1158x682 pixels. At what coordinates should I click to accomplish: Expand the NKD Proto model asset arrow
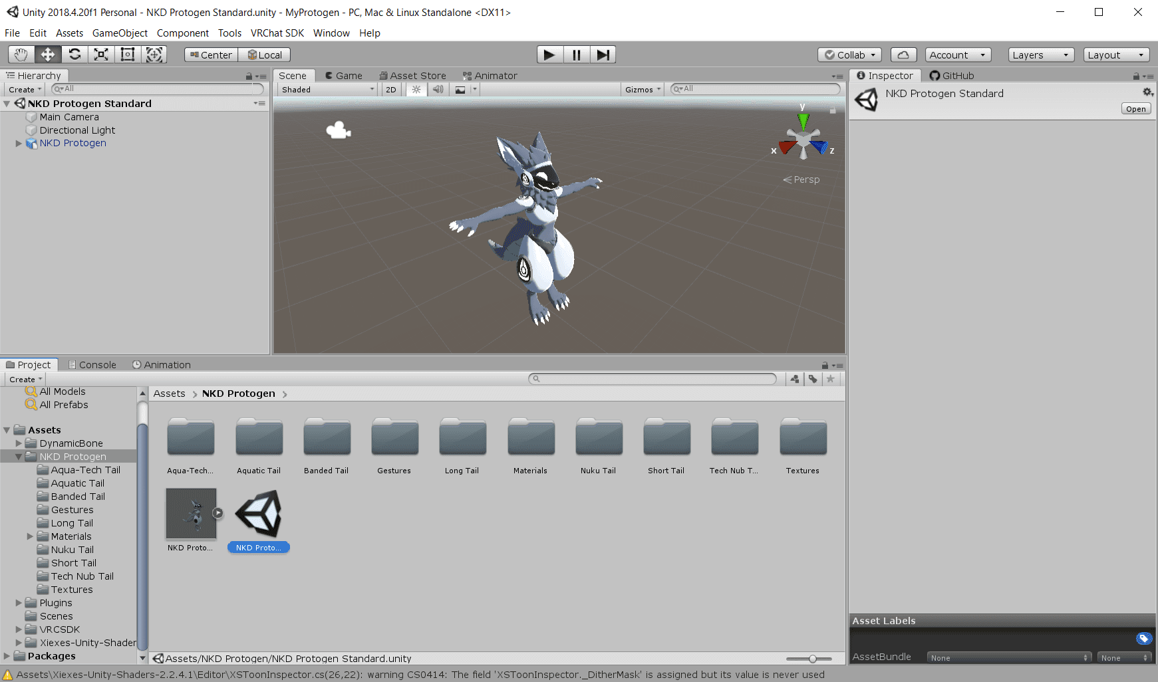217,513
